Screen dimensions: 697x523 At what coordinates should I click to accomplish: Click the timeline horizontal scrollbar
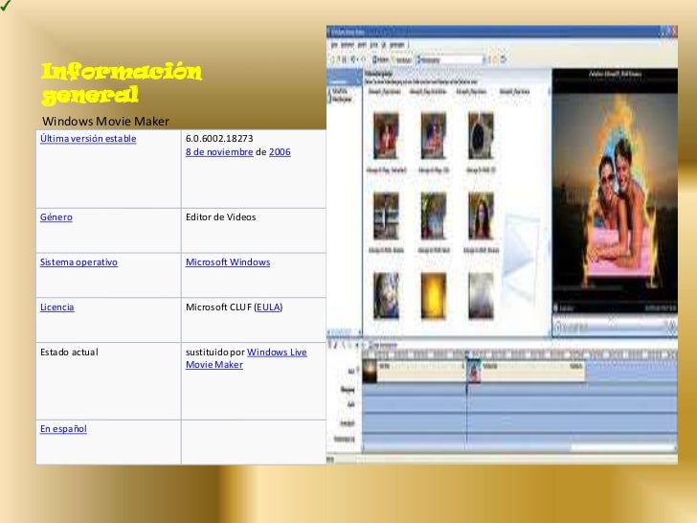pos(519,447)
